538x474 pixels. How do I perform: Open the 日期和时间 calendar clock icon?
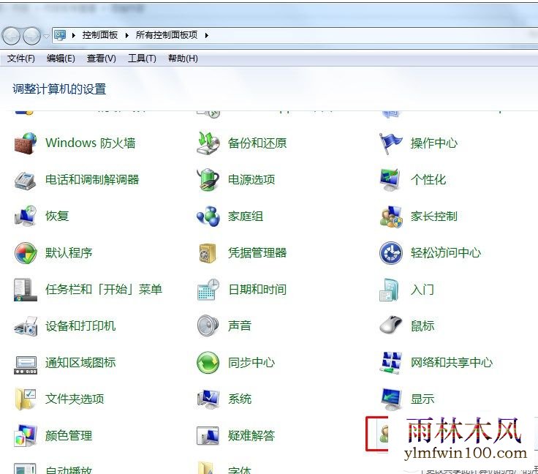pos(208,290)
